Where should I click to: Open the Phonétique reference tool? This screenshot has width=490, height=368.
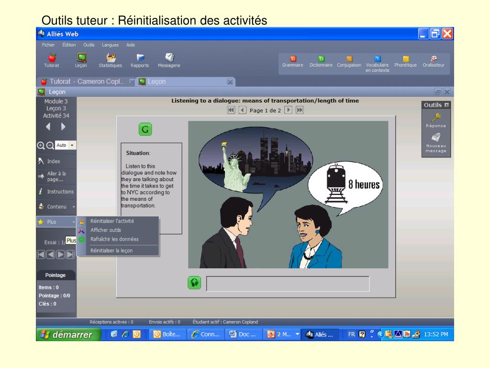click(406, 62)
